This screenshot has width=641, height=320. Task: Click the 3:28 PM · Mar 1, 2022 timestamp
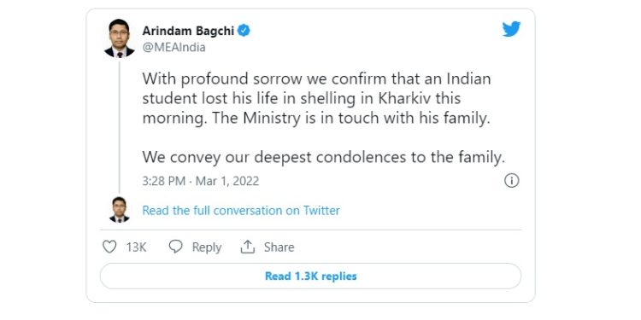(201, 181)
